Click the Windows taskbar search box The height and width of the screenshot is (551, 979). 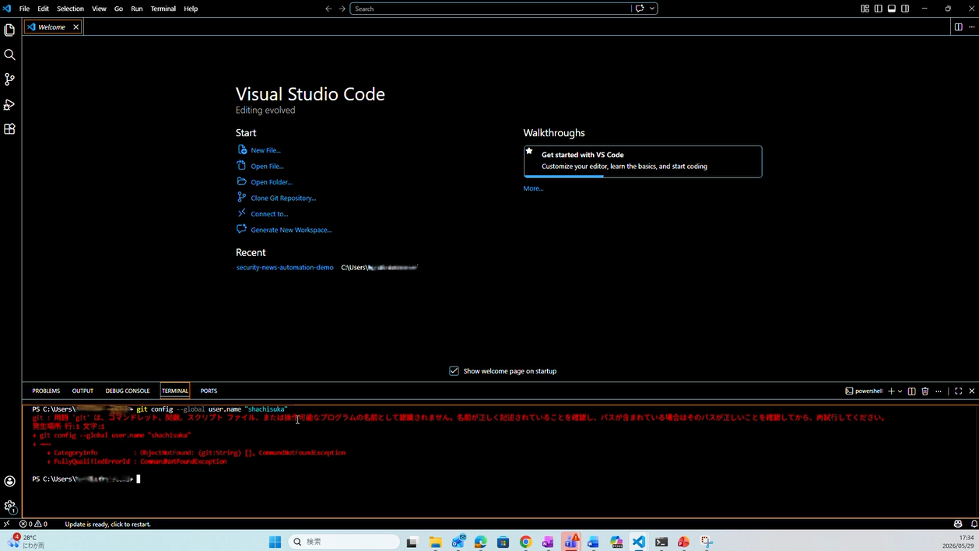(x=343, y=542)
